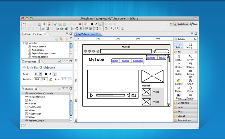The width and height of the screenshot is (225, 139).
Task: Select the MyTube.screen editor tab
Action: [86, 34]
